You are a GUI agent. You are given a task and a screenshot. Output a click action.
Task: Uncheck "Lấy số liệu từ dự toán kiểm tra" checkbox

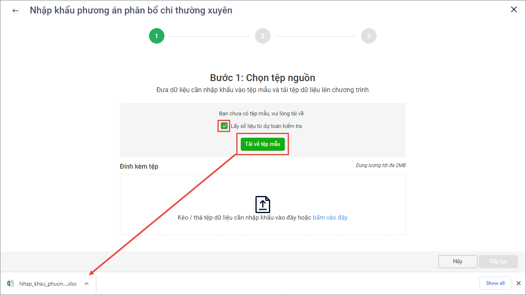pos(224,126)
